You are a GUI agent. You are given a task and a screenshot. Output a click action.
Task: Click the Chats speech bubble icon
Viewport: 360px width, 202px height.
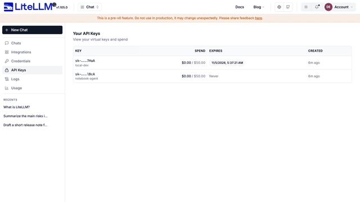(7, 43)
